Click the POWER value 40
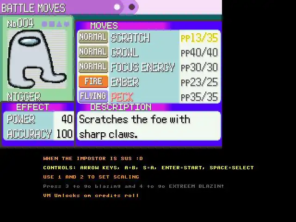 [67, 119]
